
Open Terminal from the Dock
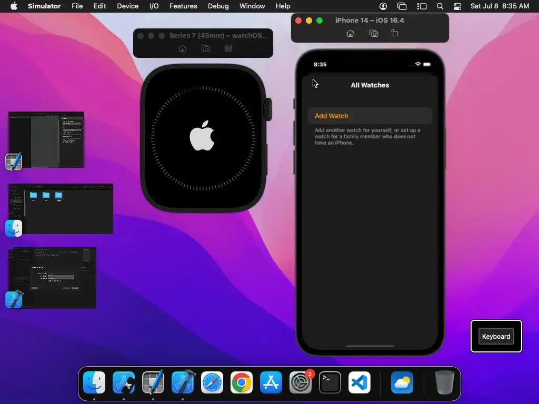click(330, 382)
